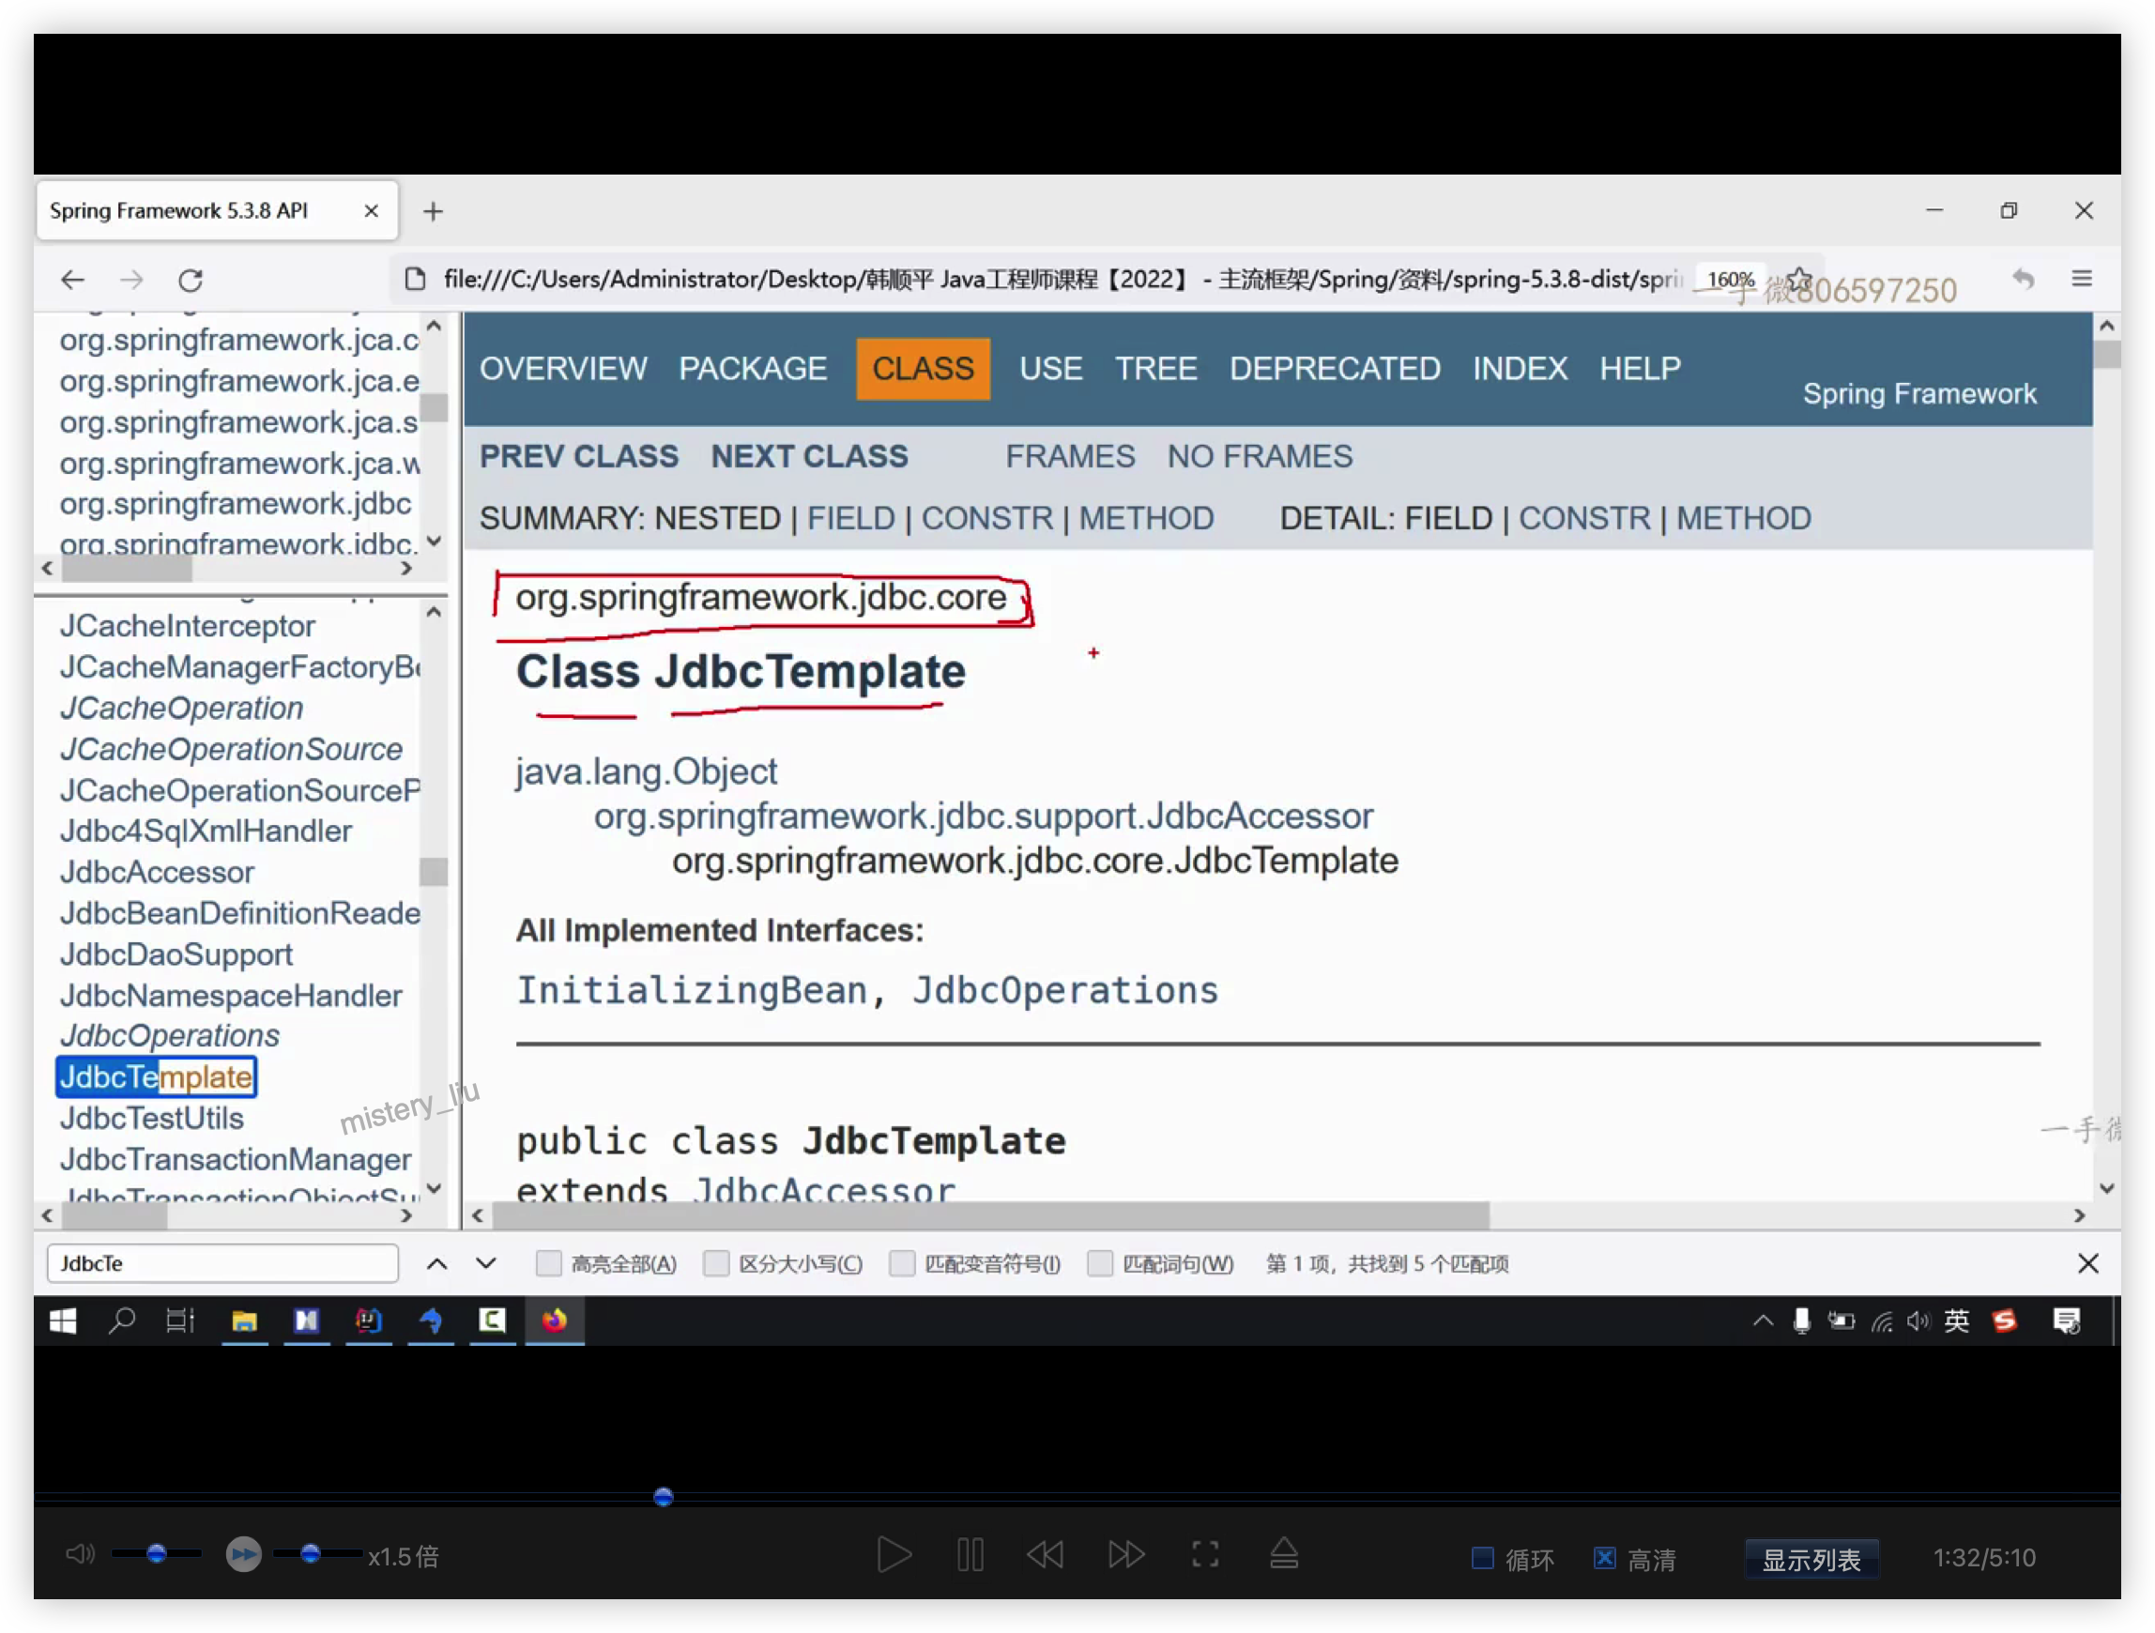
Task: Jump to next find match arrow
Action: (x=486, y=1264)
